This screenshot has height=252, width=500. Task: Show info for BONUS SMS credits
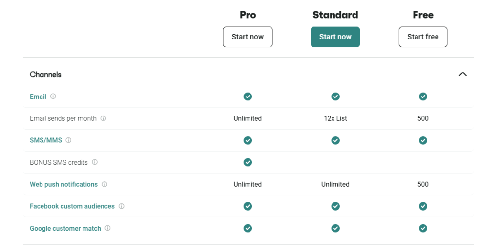[95, 162]
